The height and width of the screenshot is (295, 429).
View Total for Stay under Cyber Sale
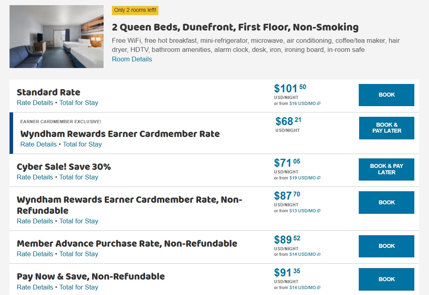click(79, 177)
